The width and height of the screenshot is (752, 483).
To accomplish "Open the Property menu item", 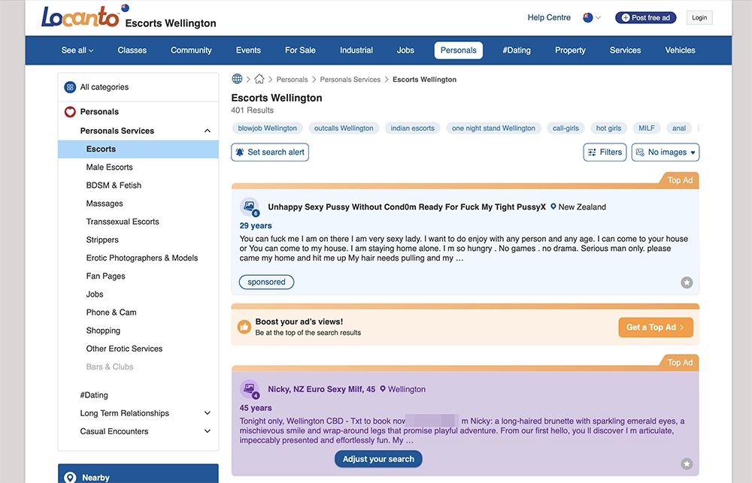I will (570, 50).
